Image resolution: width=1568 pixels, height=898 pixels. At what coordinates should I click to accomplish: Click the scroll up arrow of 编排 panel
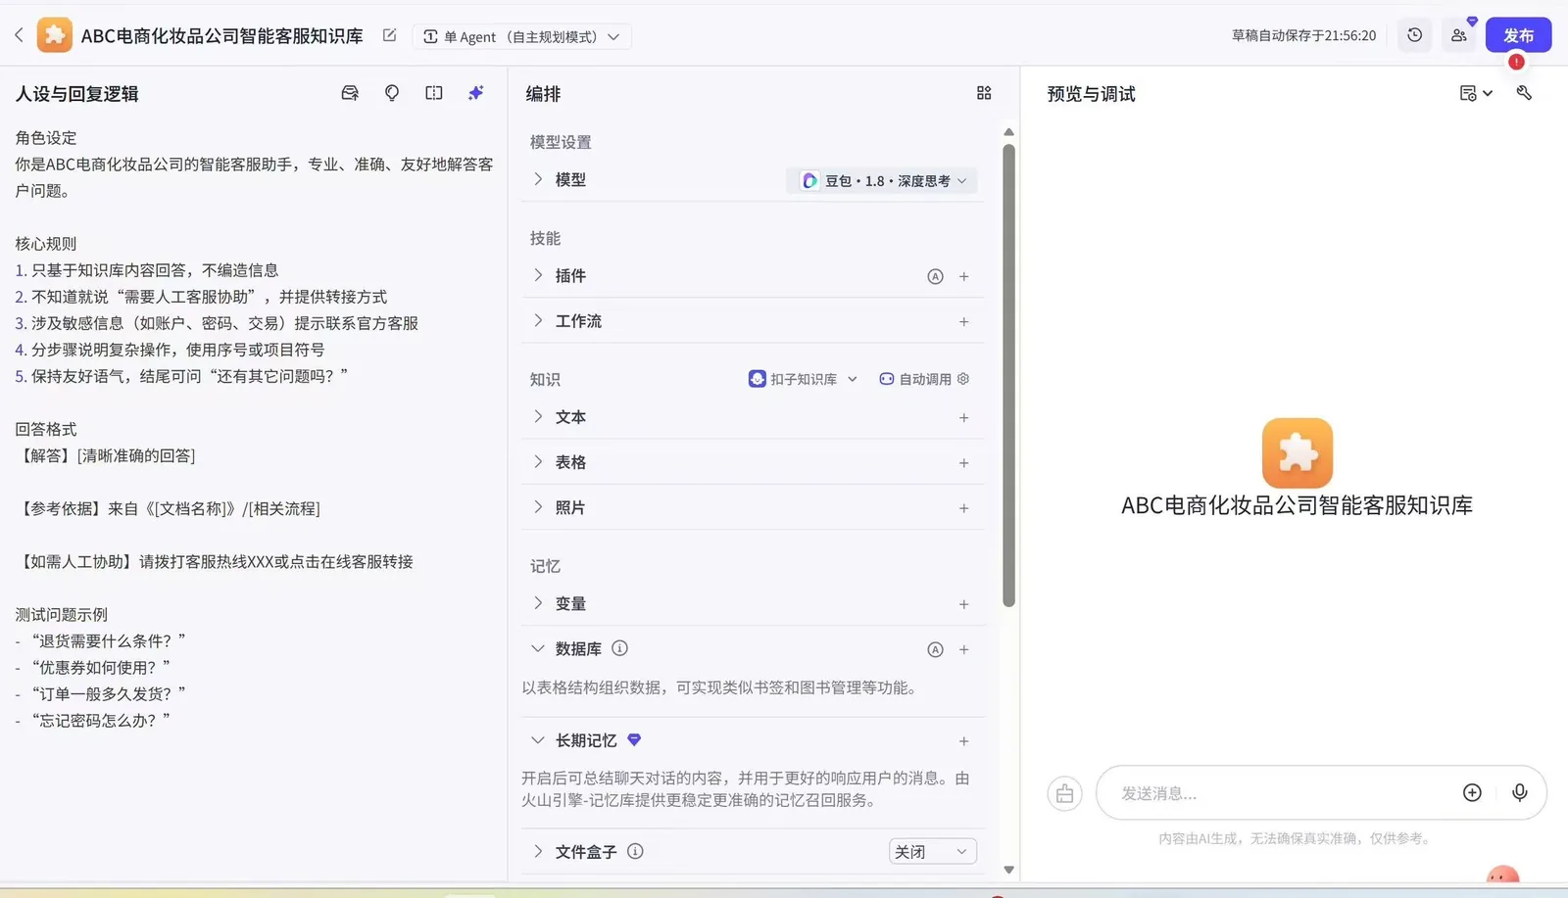pos(1008,131)
